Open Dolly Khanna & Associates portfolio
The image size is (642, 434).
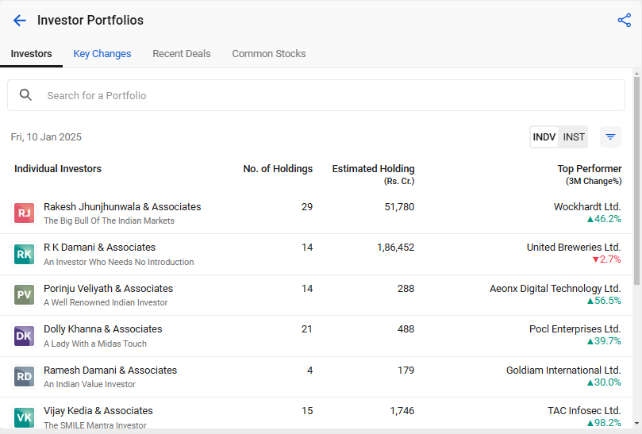(x=103, y=328)
